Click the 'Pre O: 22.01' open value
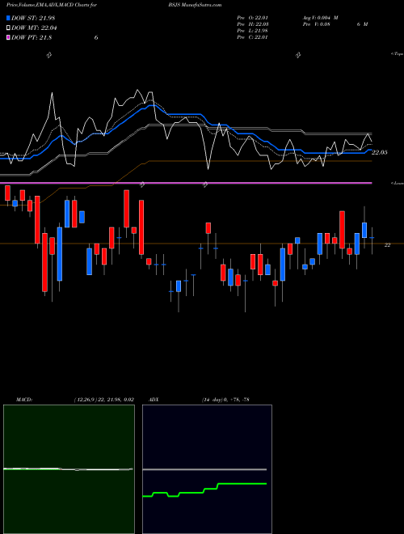The image size is (404, 534). click(x=252, y=18)
